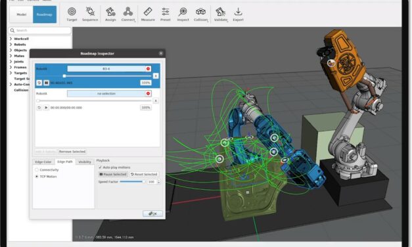This screenshot has width=412, height=247.
Task: Open the Connect tool
Action: pyautogui.click(x=128, y=14)
